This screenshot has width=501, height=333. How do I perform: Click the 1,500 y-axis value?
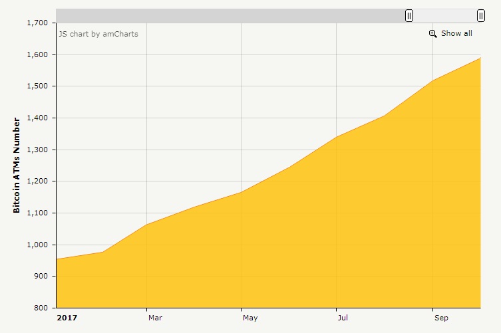(37, 86)
